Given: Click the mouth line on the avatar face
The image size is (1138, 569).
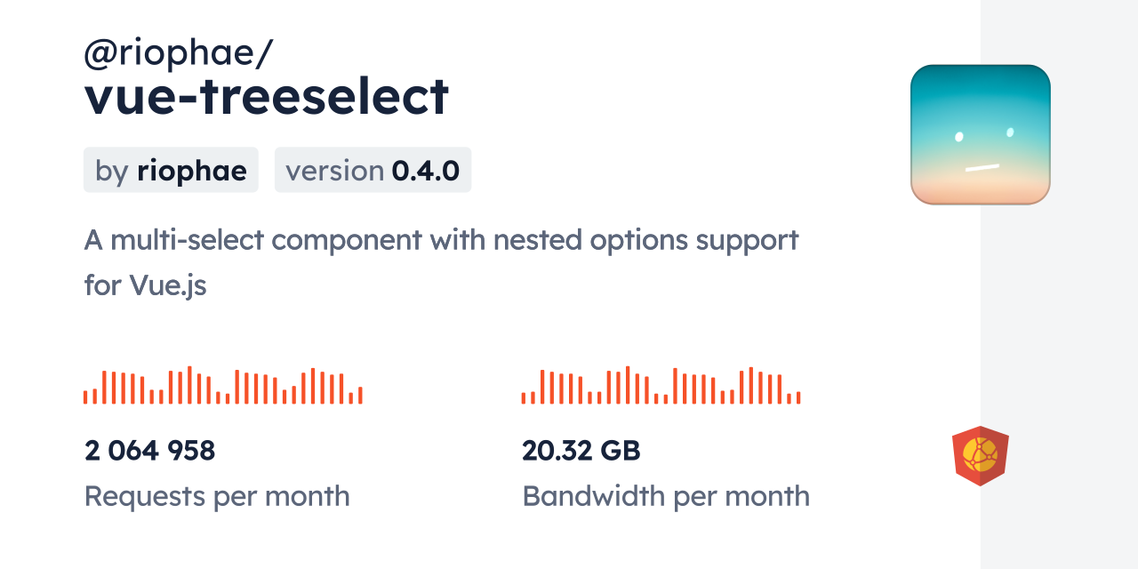Looking at the screenshot, I should click(x=982, y=167).
